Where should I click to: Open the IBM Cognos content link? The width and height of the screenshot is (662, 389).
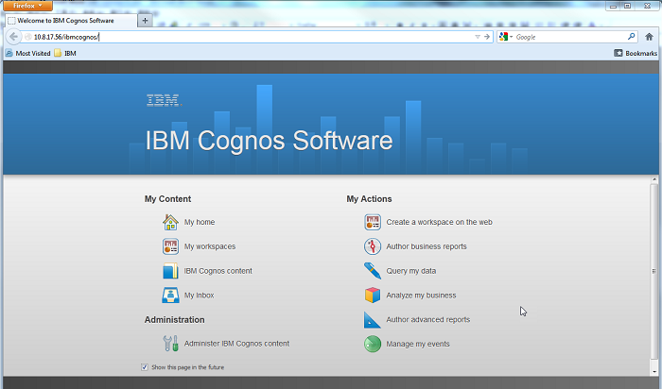pos(218,271)
